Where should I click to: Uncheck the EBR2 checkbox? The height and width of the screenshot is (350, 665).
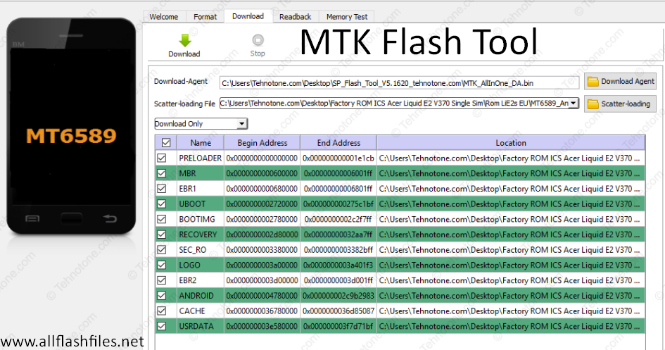click(x=162, y=280)
